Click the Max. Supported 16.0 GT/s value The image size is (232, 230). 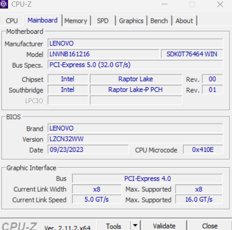point(199,199)
